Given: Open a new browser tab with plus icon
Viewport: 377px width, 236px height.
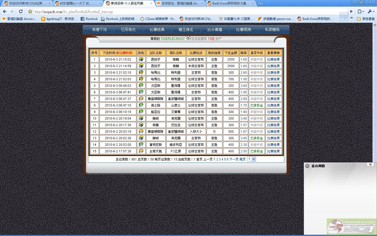Looking at the screenshot, I should (260, 3).
